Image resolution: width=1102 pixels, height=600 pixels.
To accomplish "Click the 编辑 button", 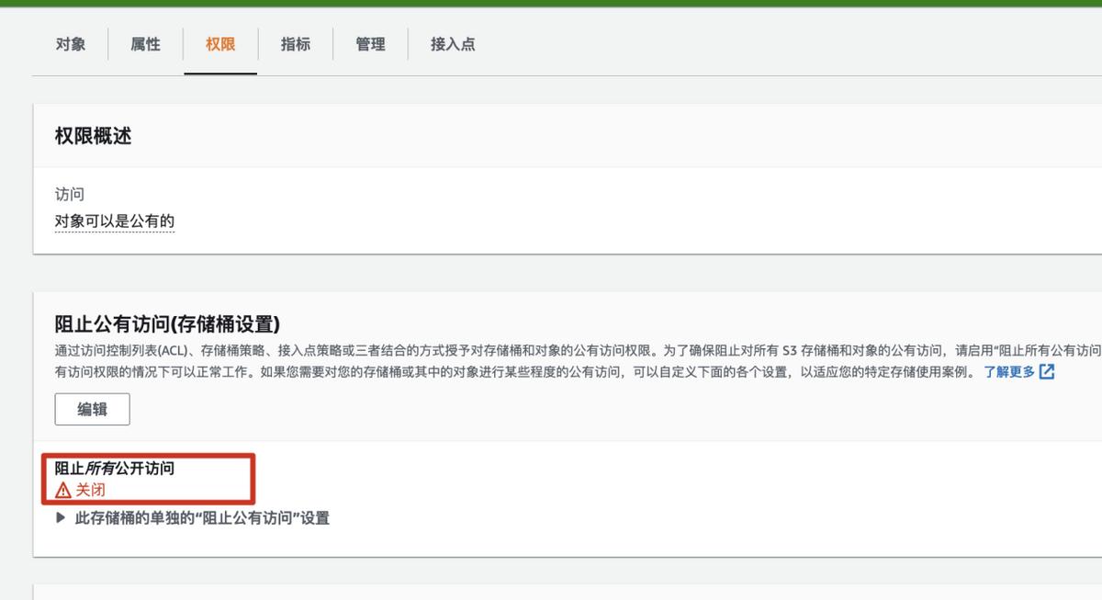I will pyautogui.click(x=92, y=409).
